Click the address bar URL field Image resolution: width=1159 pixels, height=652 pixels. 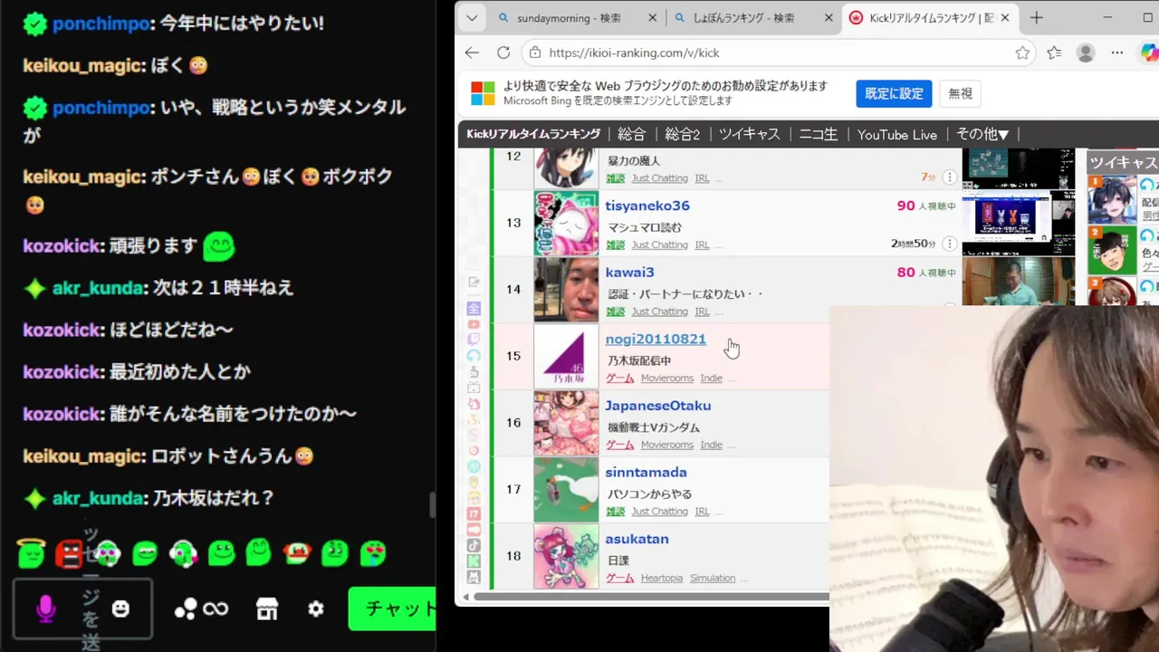779,53
